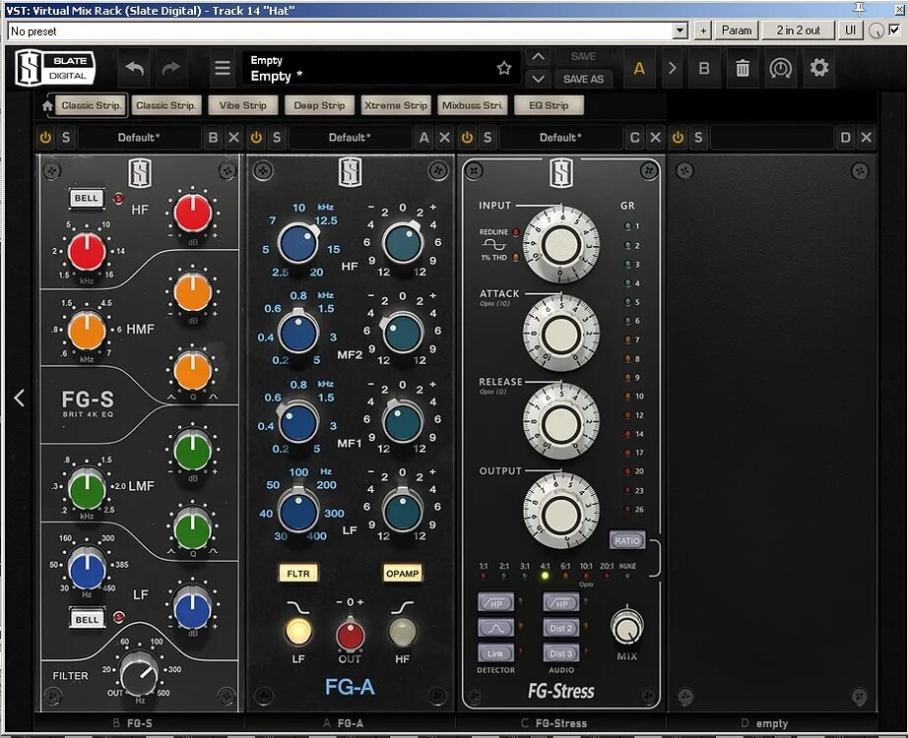The height and width of the screenshot is (738, 908).
Task: Select the first Classic Strip tab
Action: click(92, 105)
